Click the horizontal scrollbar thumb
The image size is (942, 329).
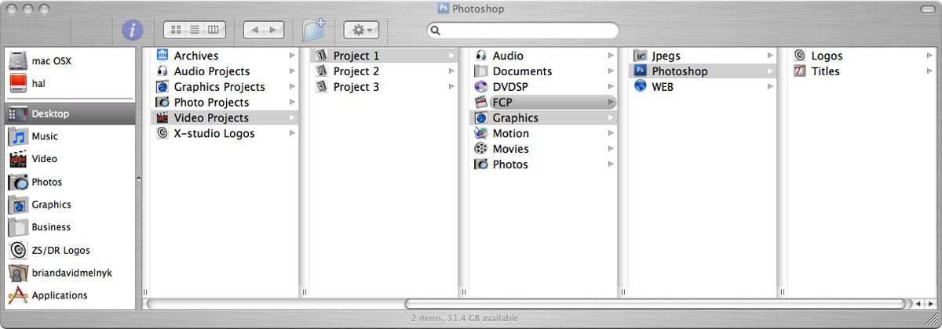click(655, 303)
